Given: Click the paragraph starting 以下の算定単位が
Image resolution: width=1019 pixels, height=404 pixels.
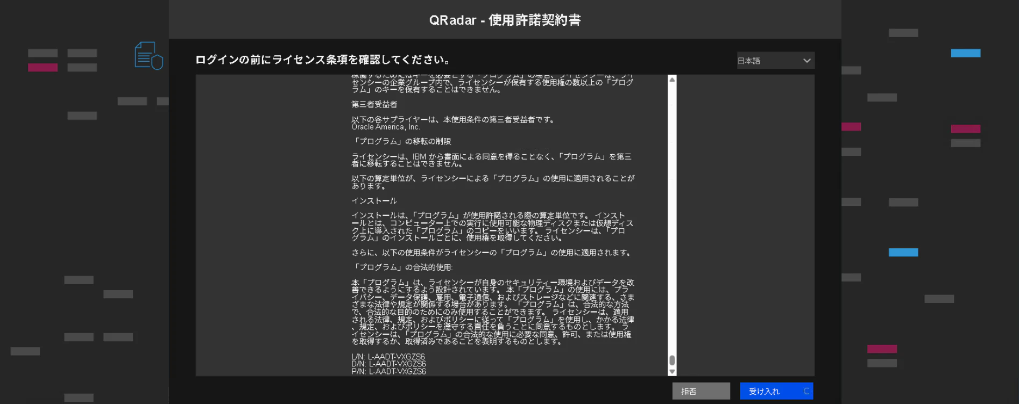Looking at the screenshot, I should tap(493, 182).
